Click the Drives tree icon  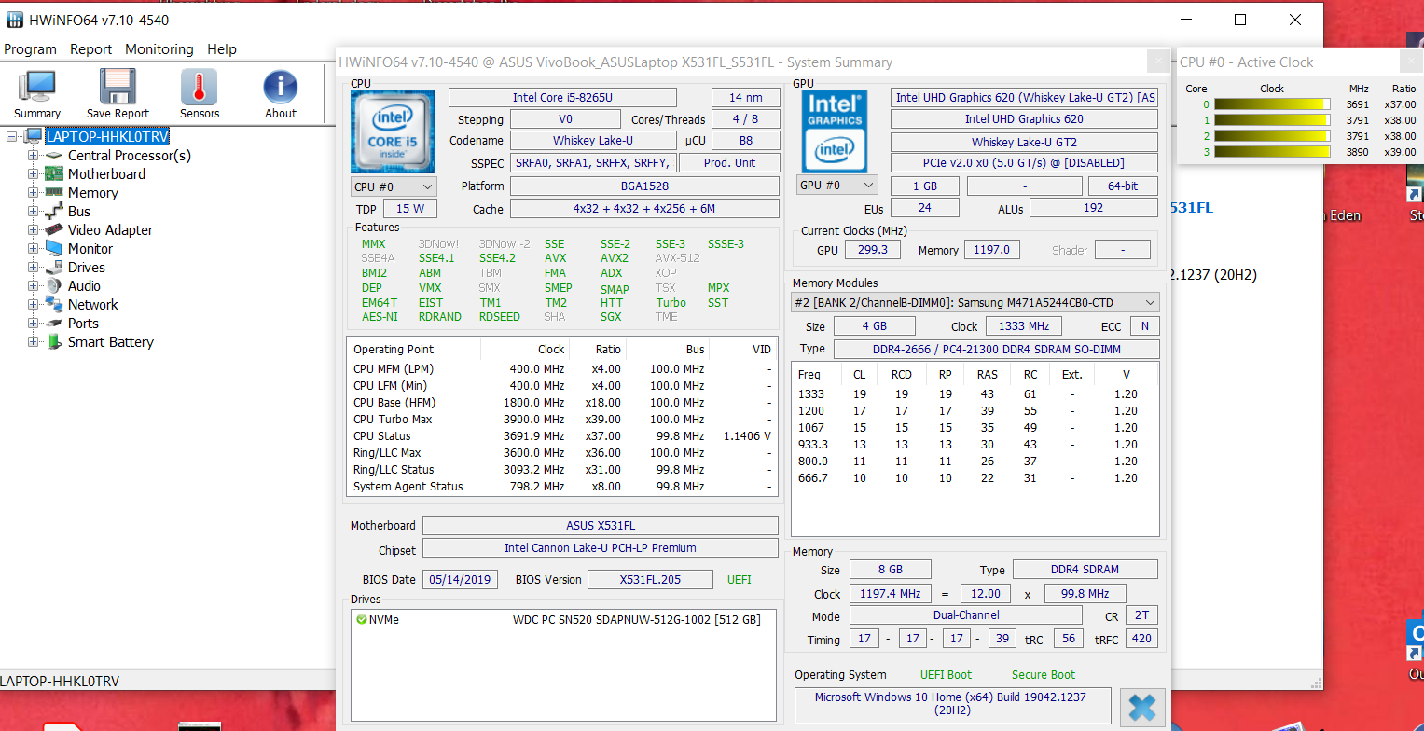(54, 268)
